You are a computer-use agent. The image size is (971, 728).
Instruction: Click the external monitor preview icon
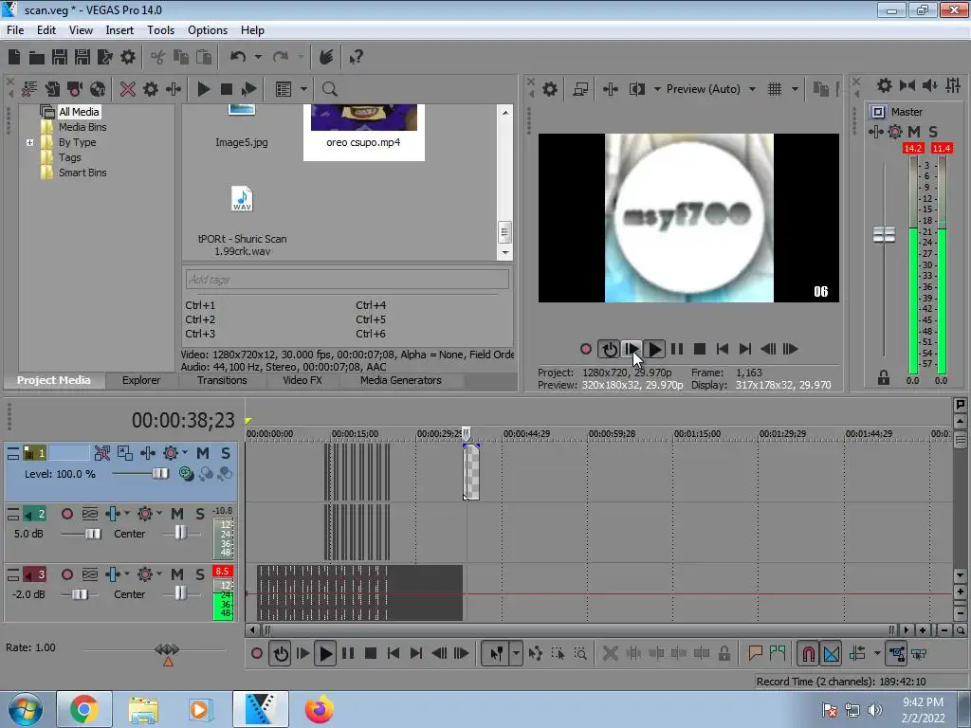[580, 89]
